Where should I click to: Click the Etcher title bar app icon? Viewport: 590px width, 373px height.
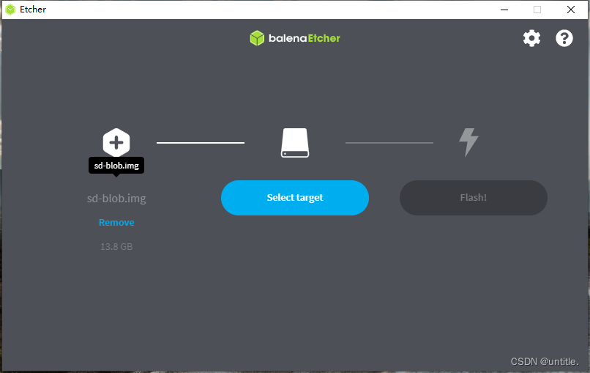10,10
